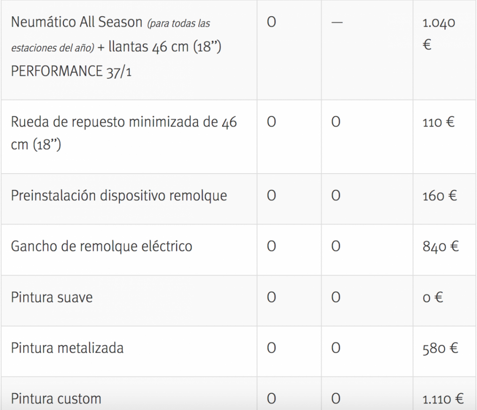477x410 pixels.
Task: Click the dash in the All Season row
Action: (335, 23)
